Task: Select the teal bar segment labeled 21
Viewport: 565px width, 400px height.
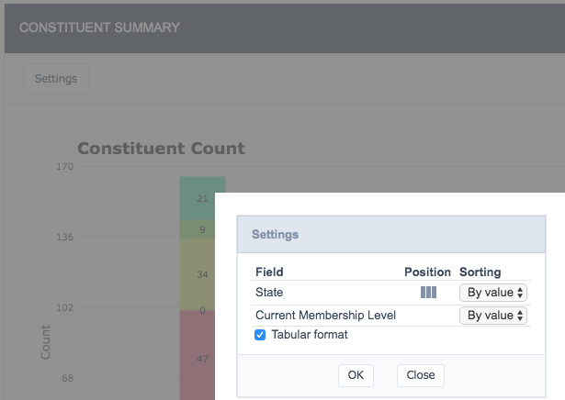Action: [x=198, y=198]
